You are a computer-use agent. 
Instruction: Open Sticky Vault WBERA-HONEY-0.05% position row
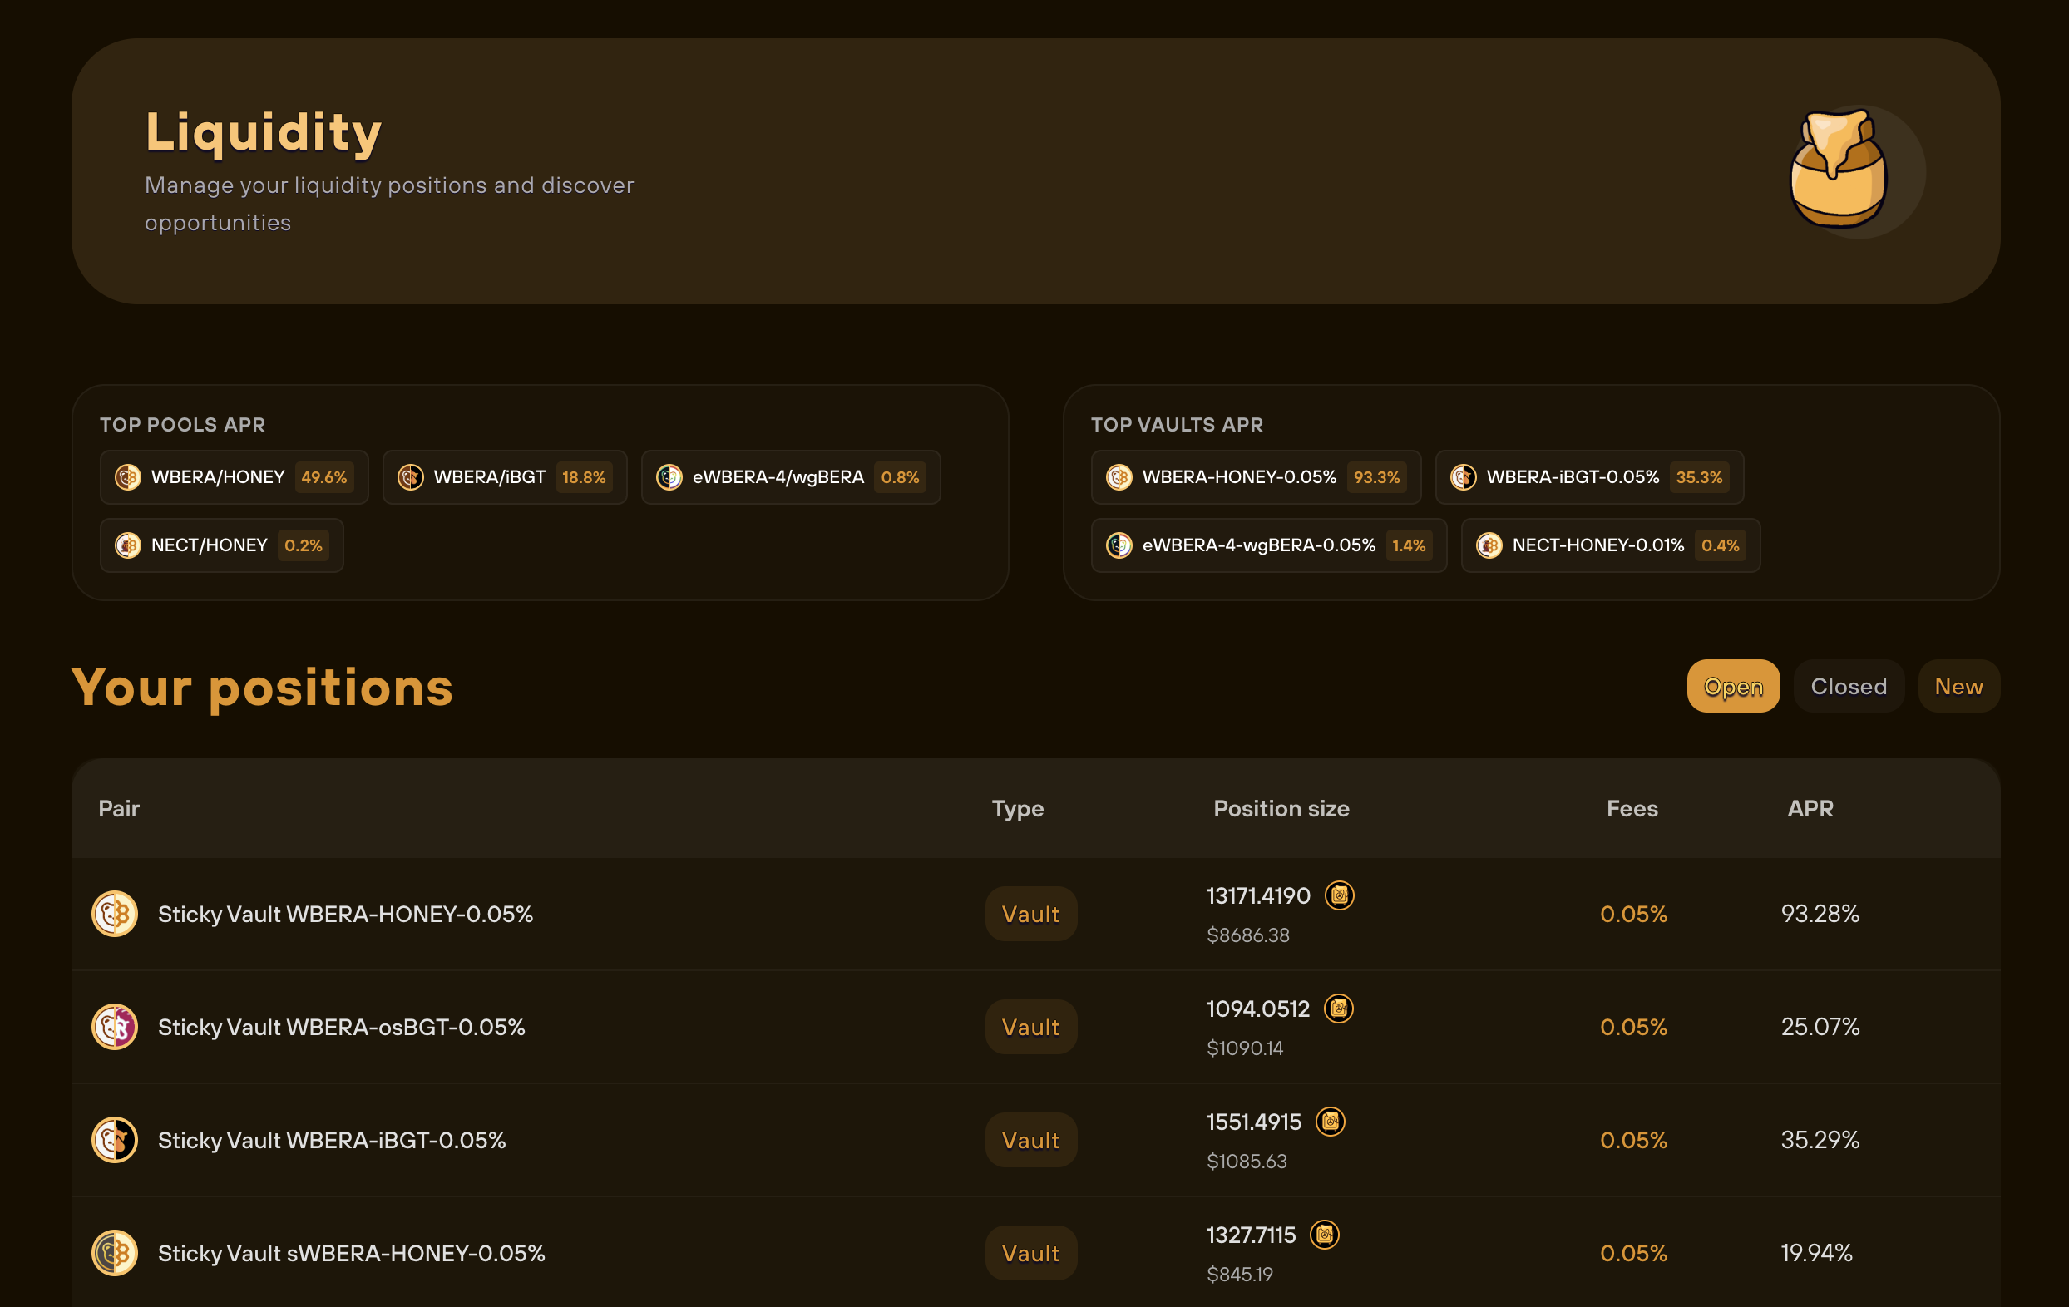click(x=344, y=914)
